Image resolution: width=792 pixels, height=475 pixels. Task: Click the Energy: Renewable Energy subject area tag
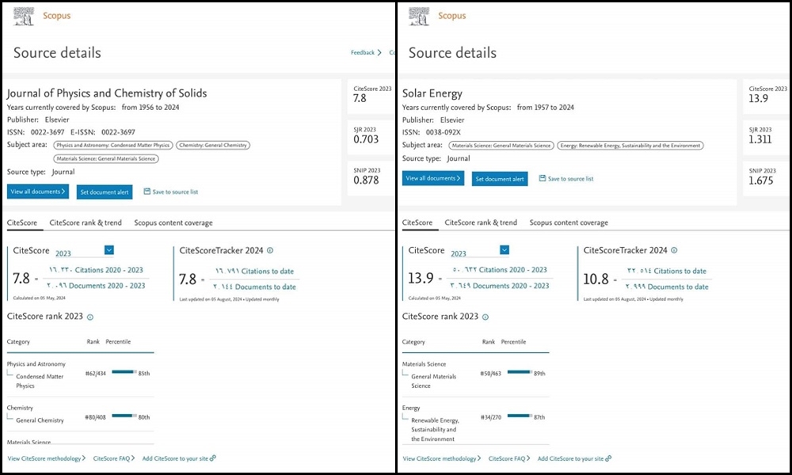(x=630, y=146)
